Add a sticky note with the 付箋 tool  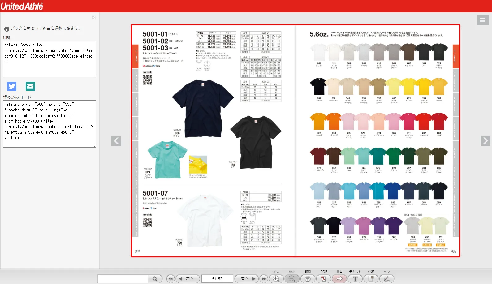pyautogui.click(x=371, y=279)
